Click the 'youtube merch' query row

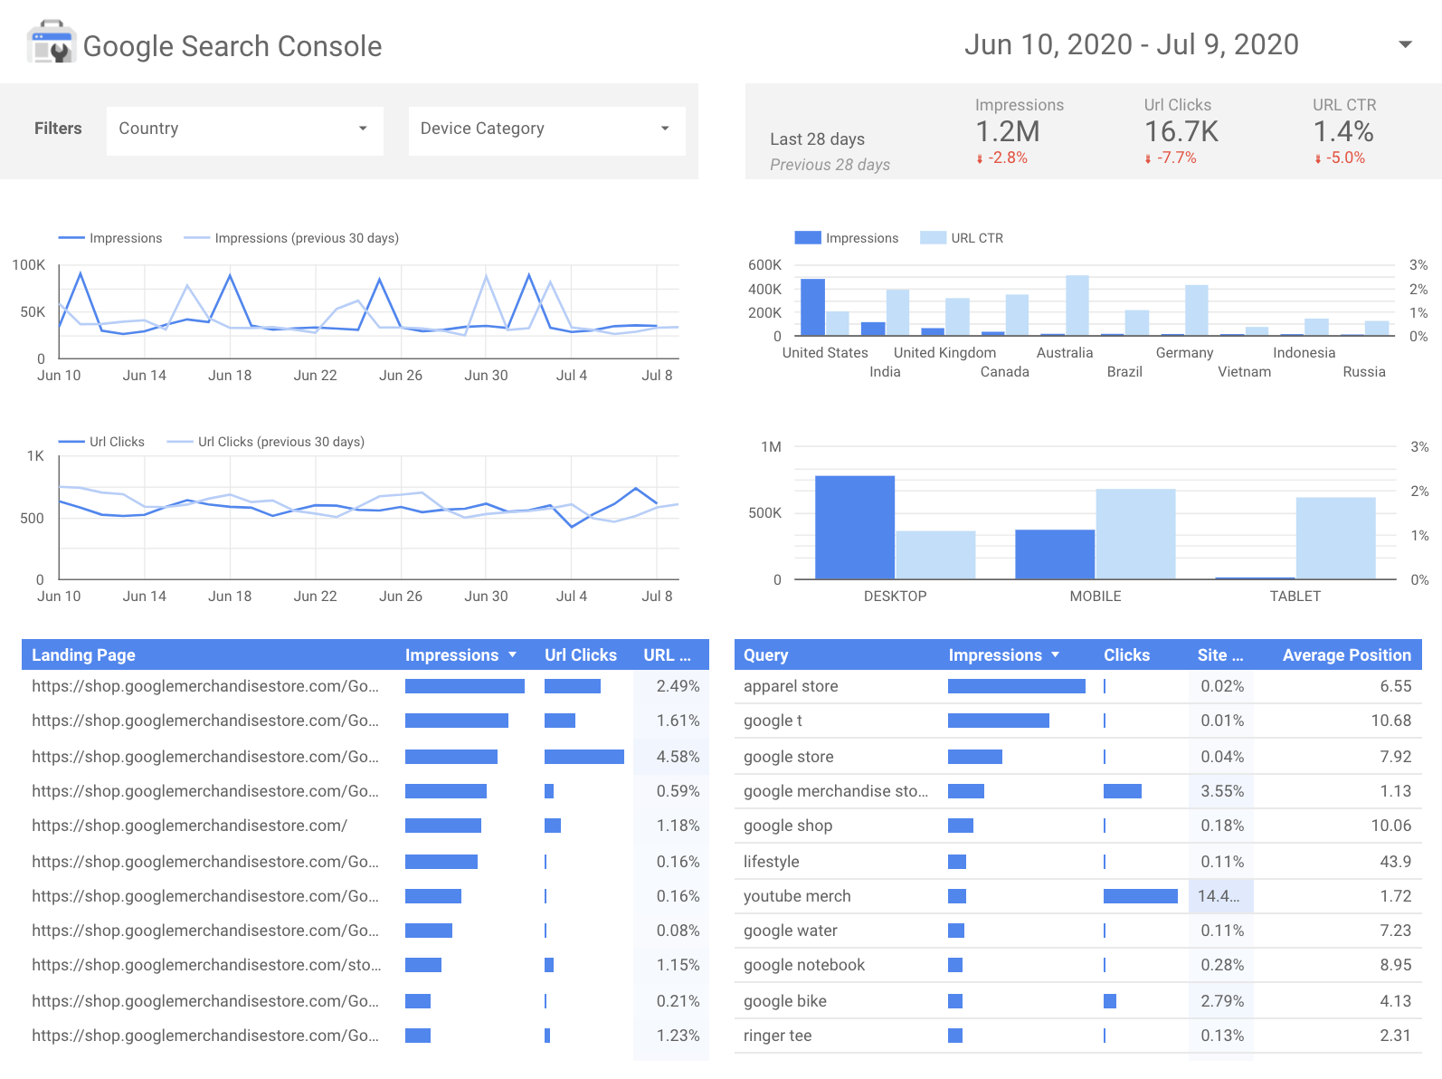click(x=1077, y=896)
